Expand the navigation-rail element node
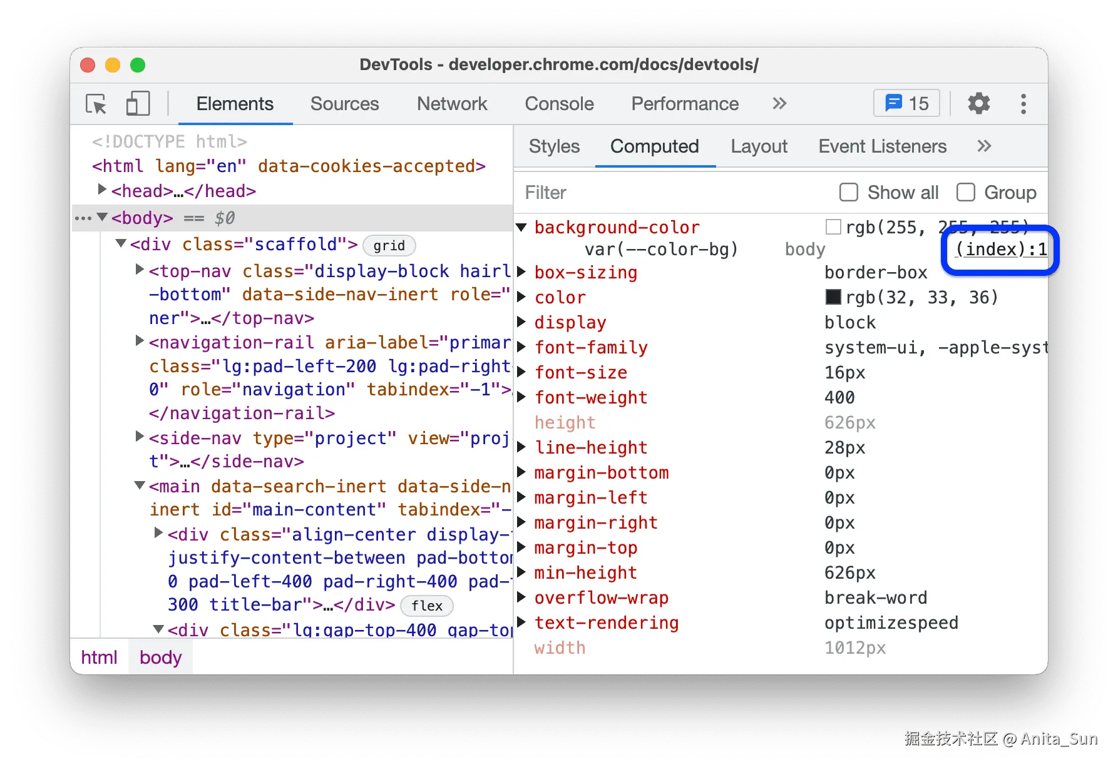The image size is (1118, 767). point(140,342)
